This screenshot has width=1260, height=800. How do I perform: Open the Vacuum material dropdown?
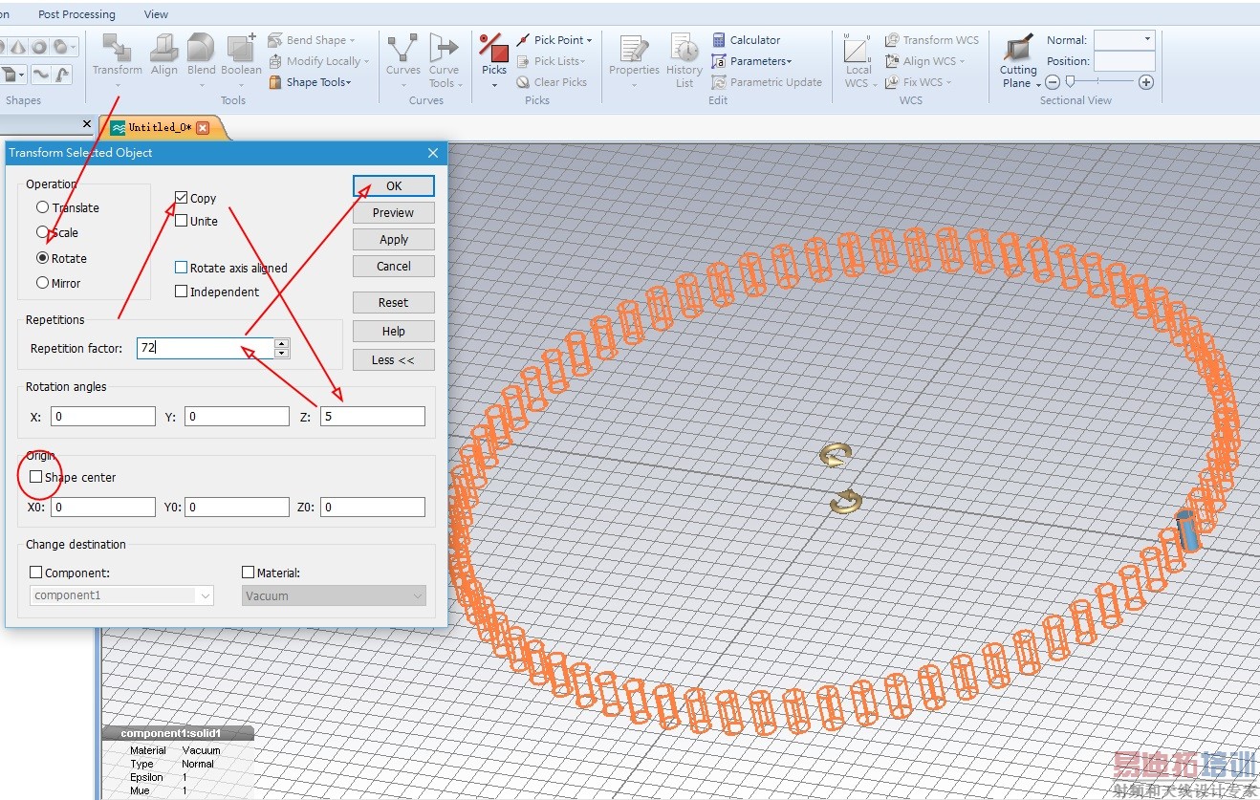point(334,595)
